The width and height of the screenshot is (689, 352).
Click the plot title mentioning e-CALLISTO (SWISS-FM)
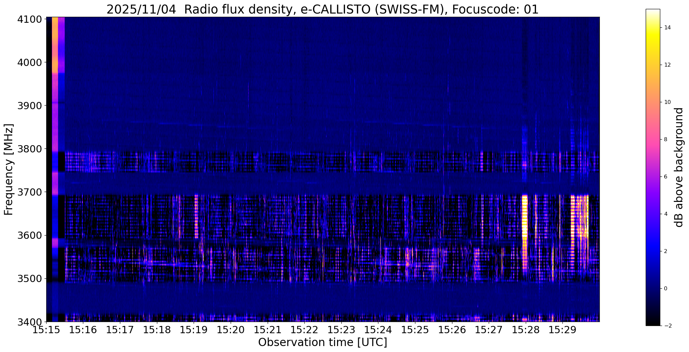point(323,9)
